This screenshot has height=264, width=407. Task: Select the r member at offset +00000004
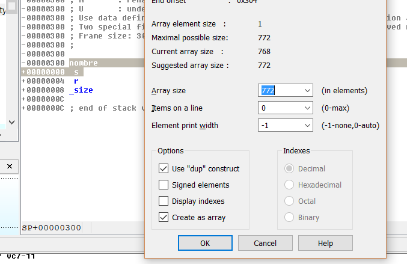[76, 81]
